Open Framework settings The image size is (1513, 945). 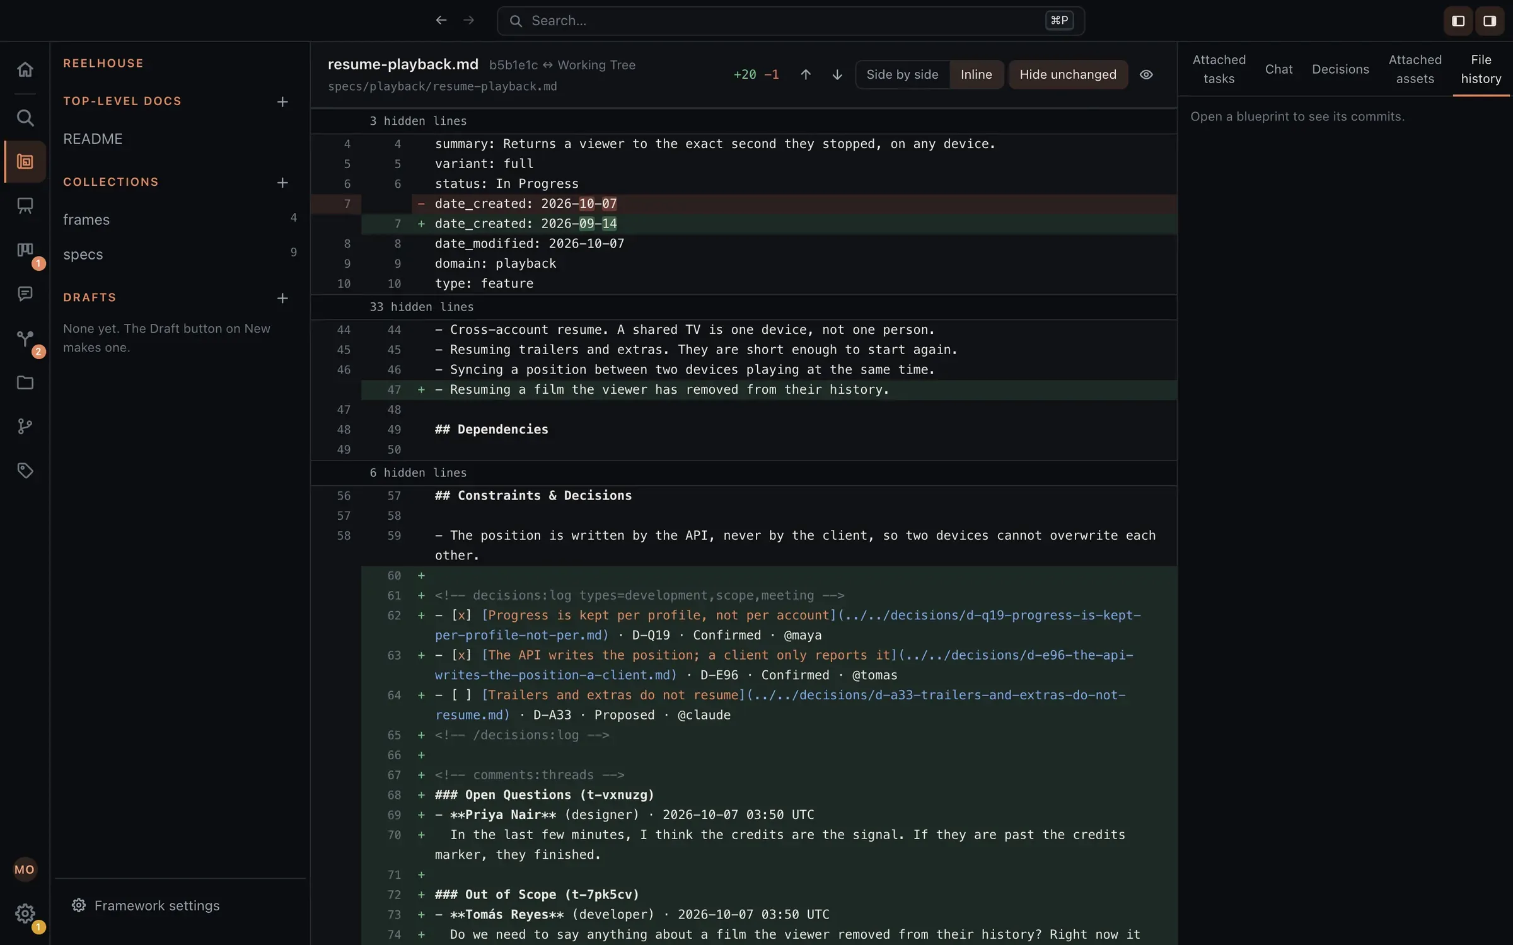[146, 906]
